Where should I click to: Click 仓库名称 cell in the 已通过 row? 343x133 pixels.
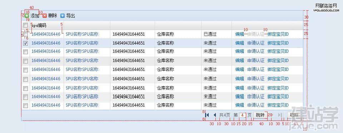[x=165, y=34]
